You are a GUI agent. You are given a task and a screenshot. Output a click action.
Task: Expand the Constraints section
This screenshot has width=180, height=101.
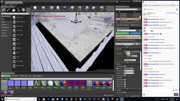pos(116,77)
